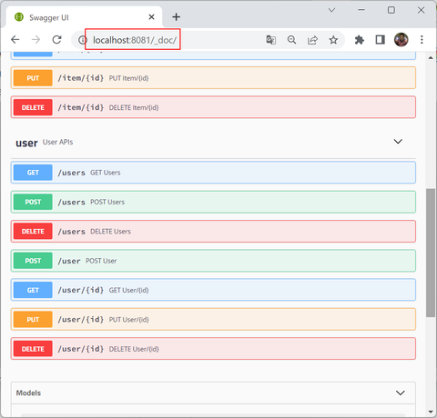View site information icon in address bar
Viewport: 437px width, 418px height.
[82, 40]
